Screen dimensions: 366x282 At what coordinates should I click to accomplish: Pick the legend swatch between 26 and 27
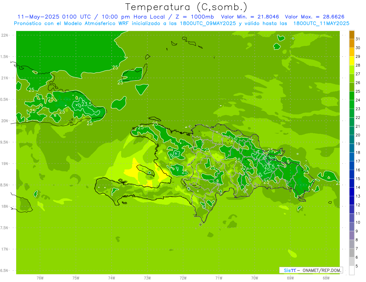352,78
